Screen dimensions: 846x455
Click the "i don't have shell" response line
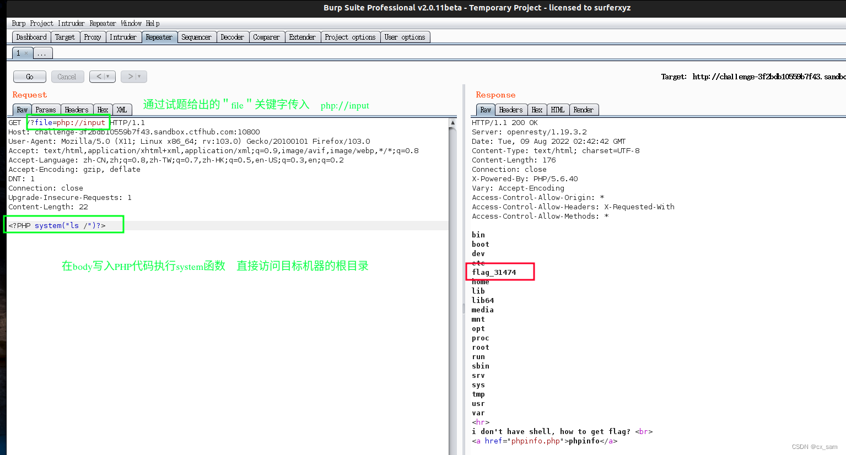point(562,432)
